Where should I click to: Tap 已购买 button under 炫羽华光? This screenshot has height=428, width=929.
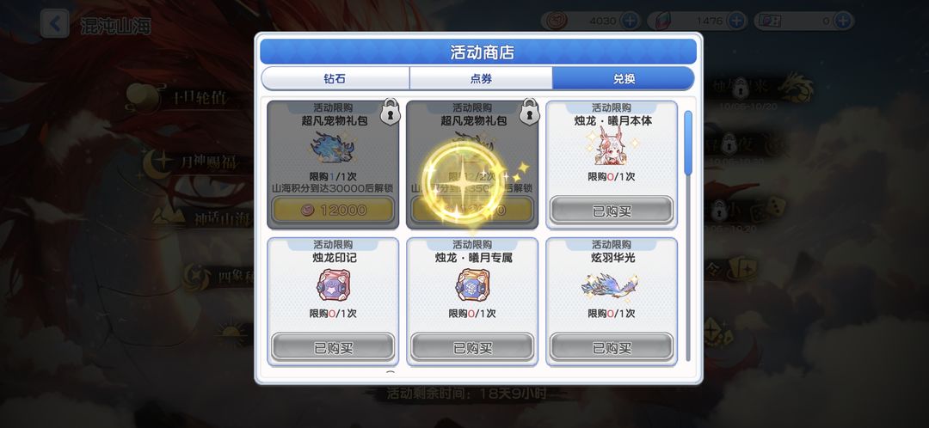(x=612, y=347)
